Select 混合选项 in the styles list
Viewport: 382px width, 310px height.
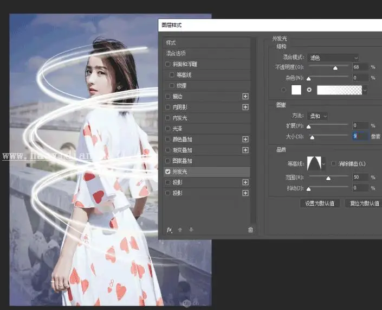coord(206,53)
